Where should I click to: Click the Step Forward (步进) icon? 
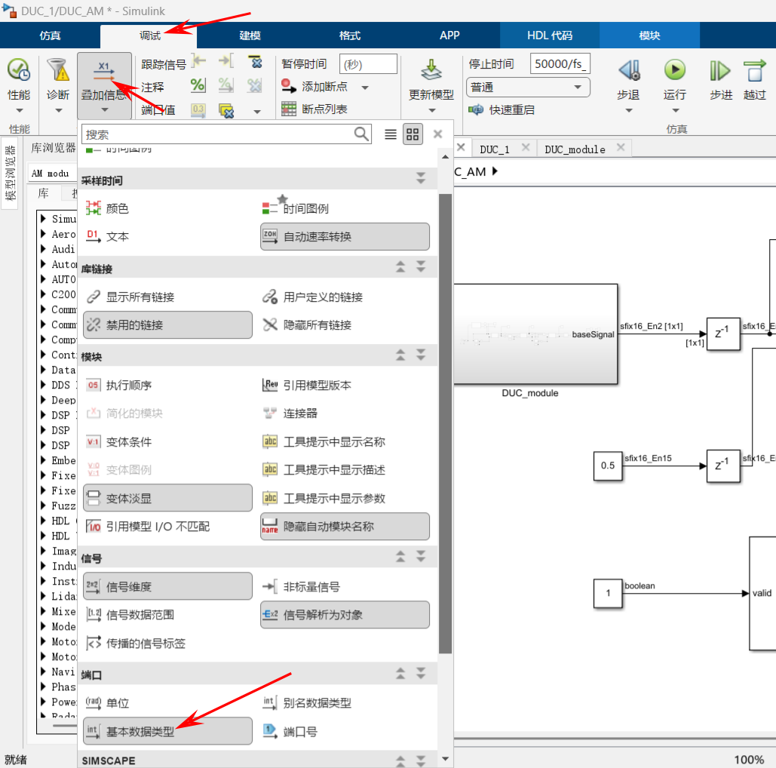[720, 71]
